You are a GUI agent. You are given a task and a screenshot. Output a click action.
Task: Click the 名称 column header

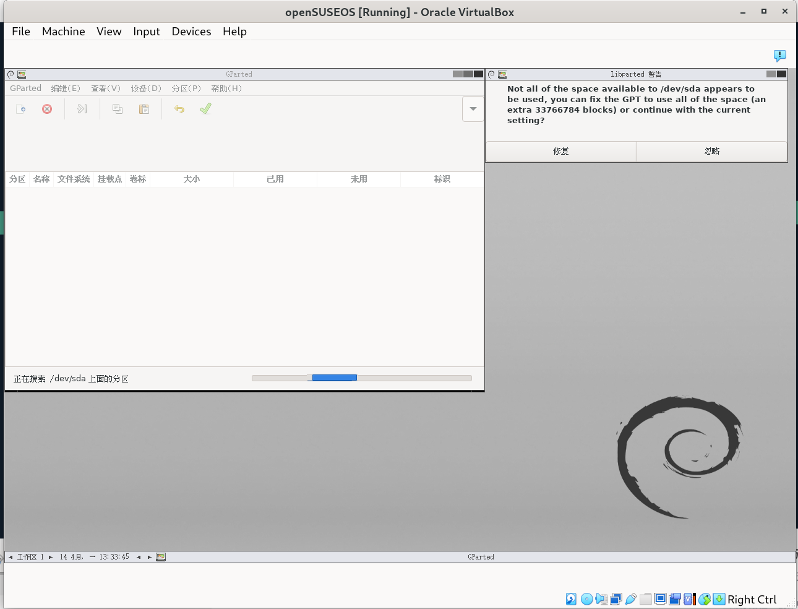point(41,179)
